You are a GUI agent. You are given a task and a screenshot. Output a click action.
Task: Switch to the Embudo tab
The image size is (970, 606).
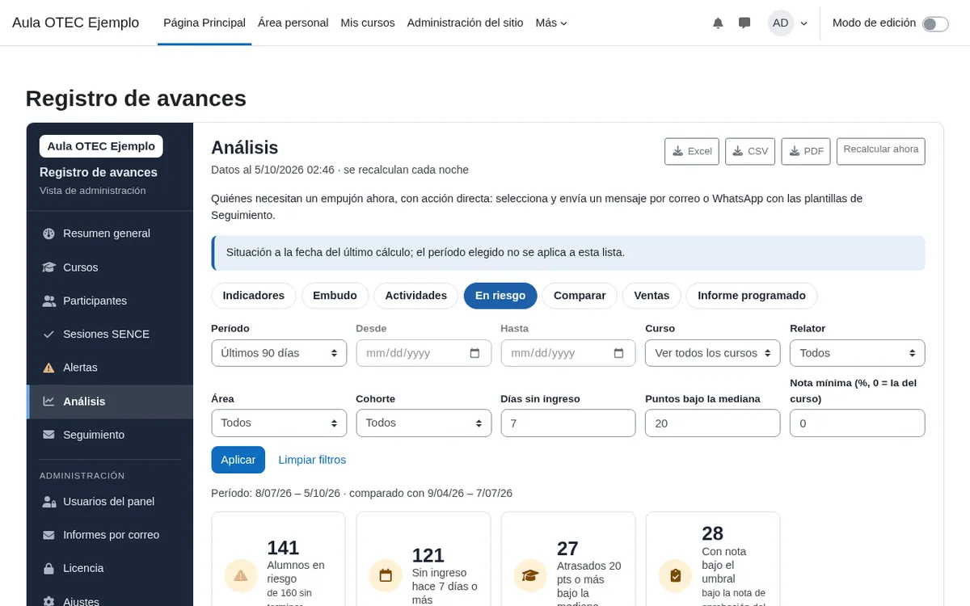point(335,296)
